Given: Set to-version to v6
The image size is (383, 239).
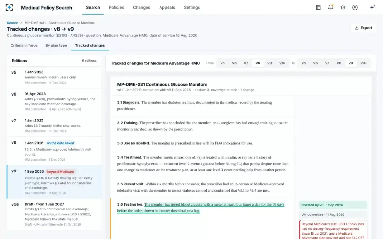Looking at the screenshot, I should [315, 63].
